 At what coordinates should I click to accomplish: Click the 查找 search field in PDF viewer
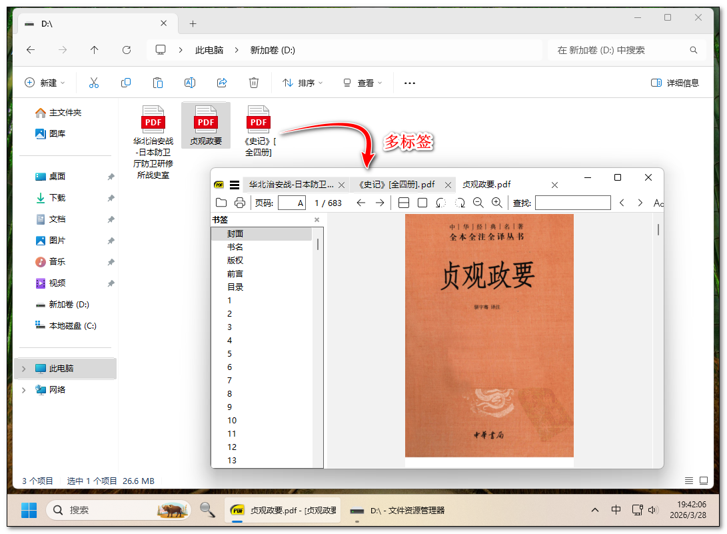coord(572,203)
